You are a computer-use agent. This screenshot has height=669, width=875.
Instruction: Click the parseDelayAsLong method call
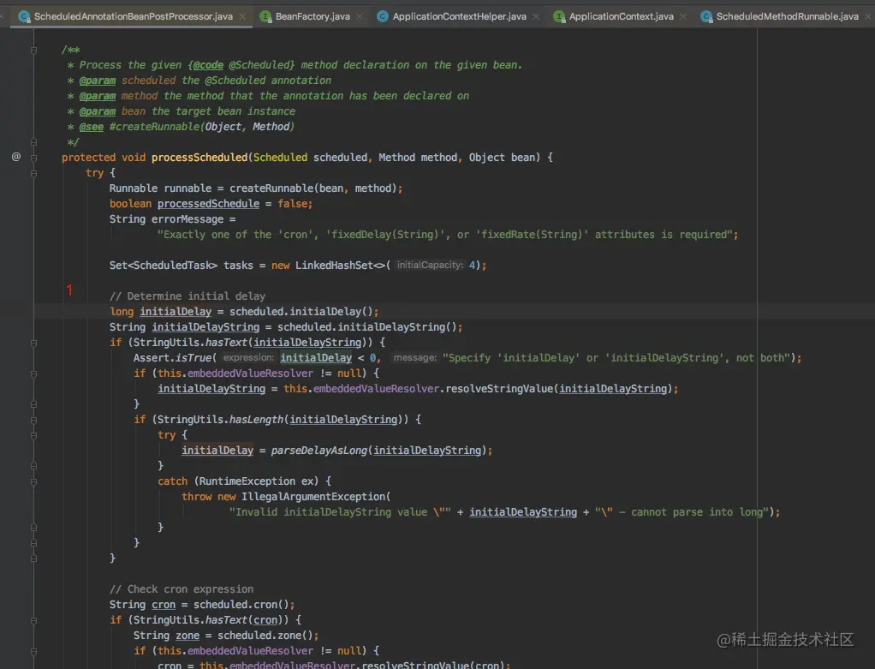319,451
